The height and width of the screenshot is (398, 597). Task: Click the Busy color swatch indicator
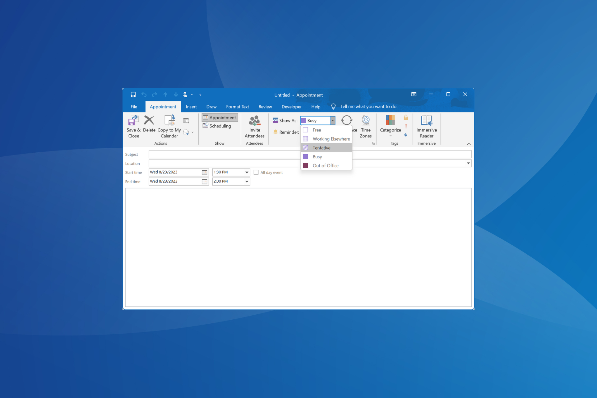pos(305,156)
